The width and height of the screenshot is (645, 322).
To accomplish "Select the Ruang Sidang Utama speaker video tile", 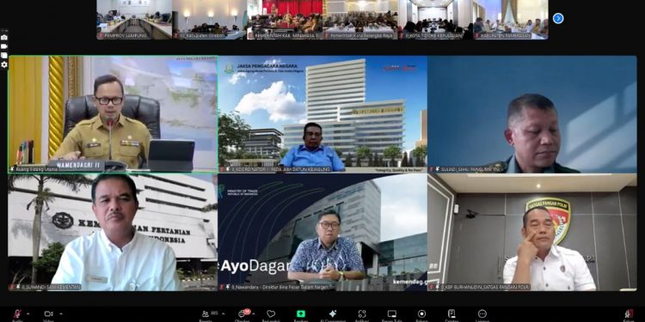I will 113,114.
